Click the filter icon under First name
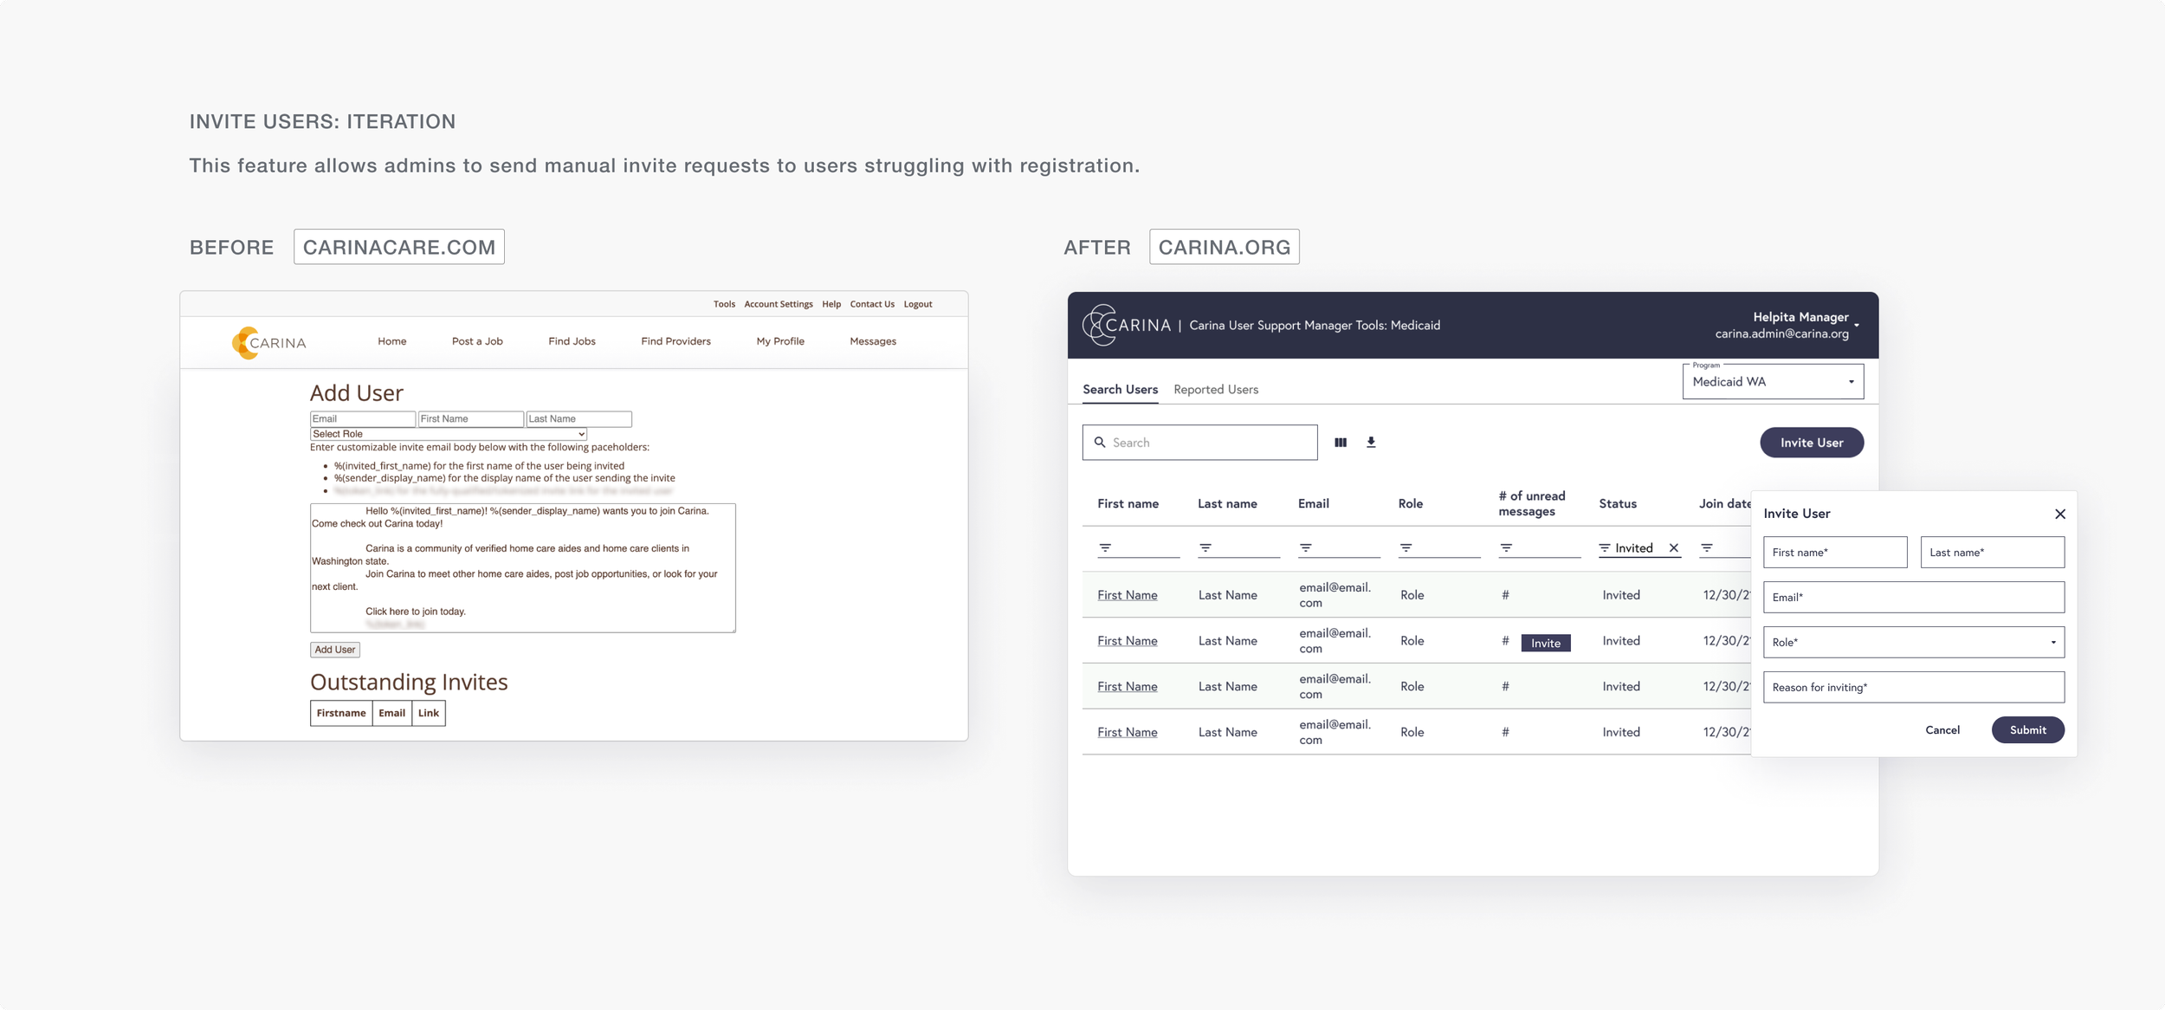This screenshot has width=2165, height=1010. pos(1105,548)
